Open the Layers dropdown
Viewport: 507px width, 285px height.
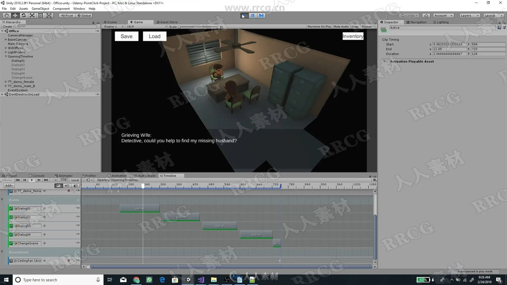[470, 16]
